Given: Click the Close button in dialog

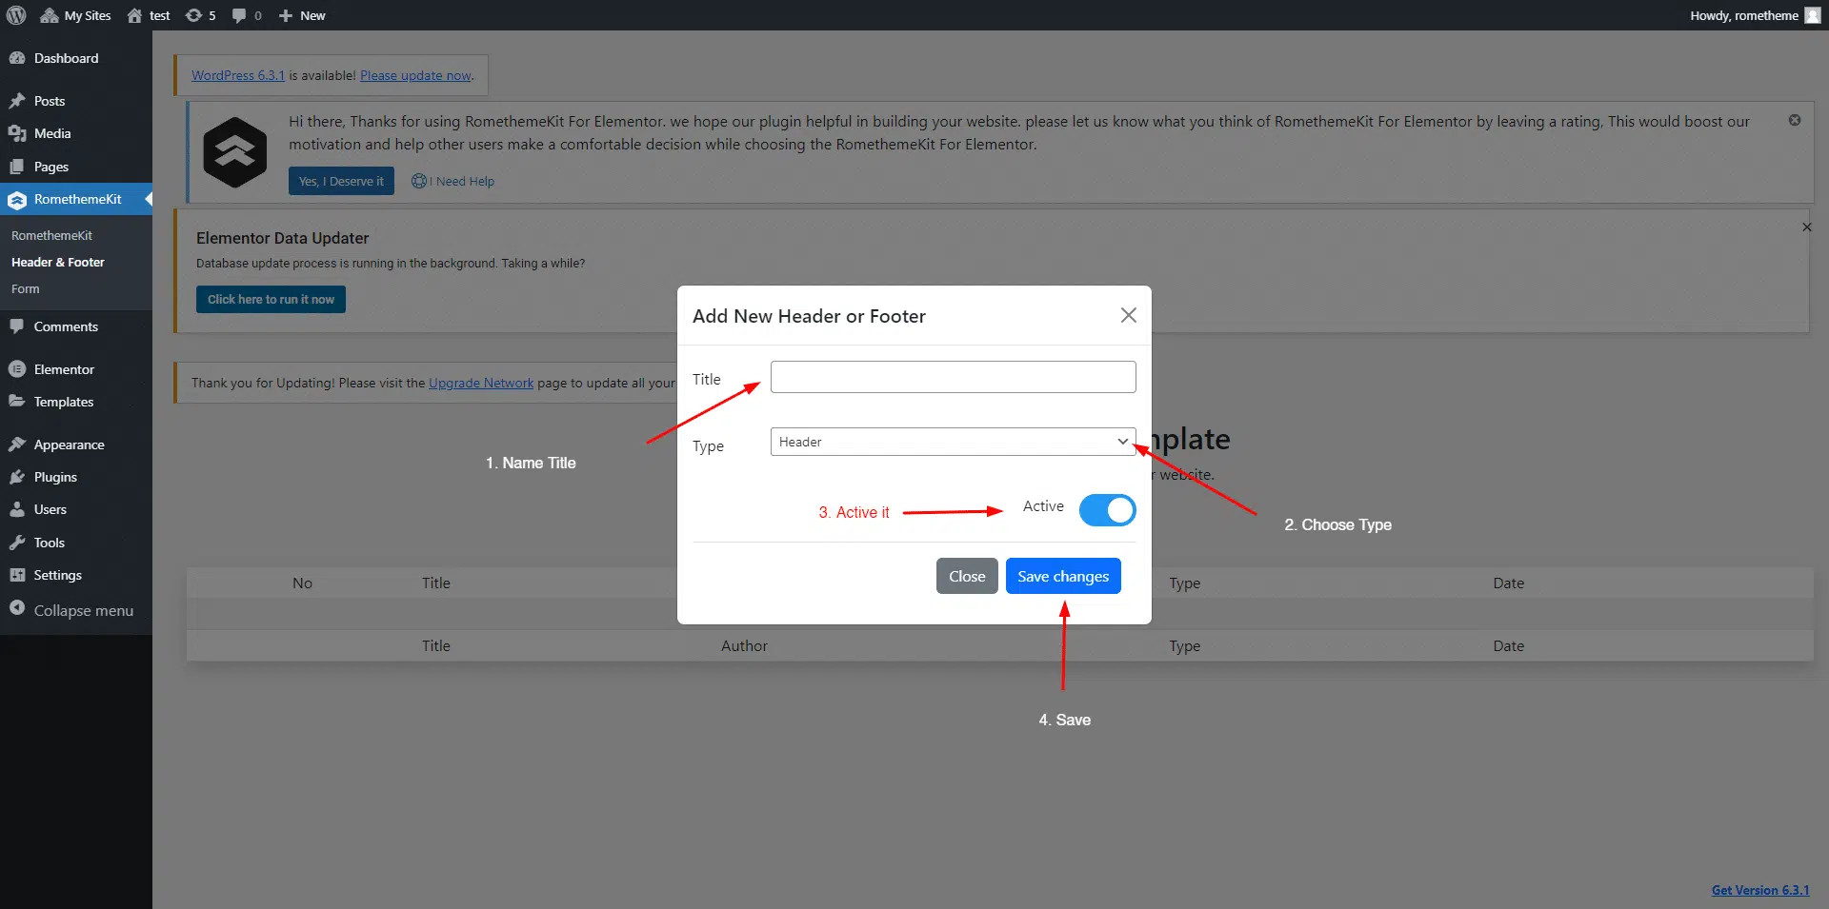Looking at the screenshot, I should [967, 576].
